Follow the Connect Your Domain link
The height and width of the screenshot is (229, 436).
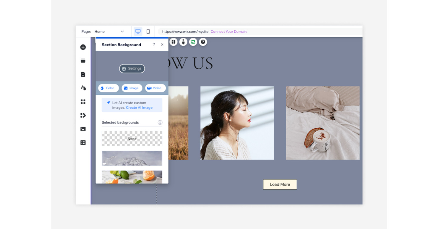tap(228, 31)
